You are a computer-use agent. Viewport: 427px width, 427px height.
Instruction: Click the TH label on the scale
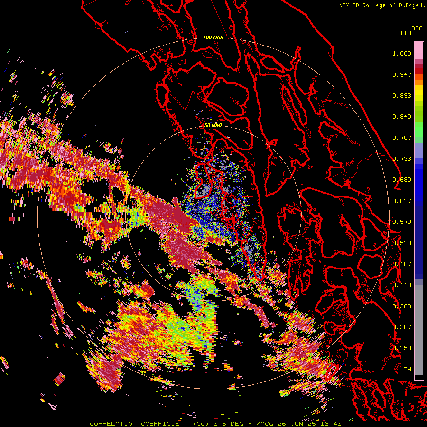click(x=408, y=369)
